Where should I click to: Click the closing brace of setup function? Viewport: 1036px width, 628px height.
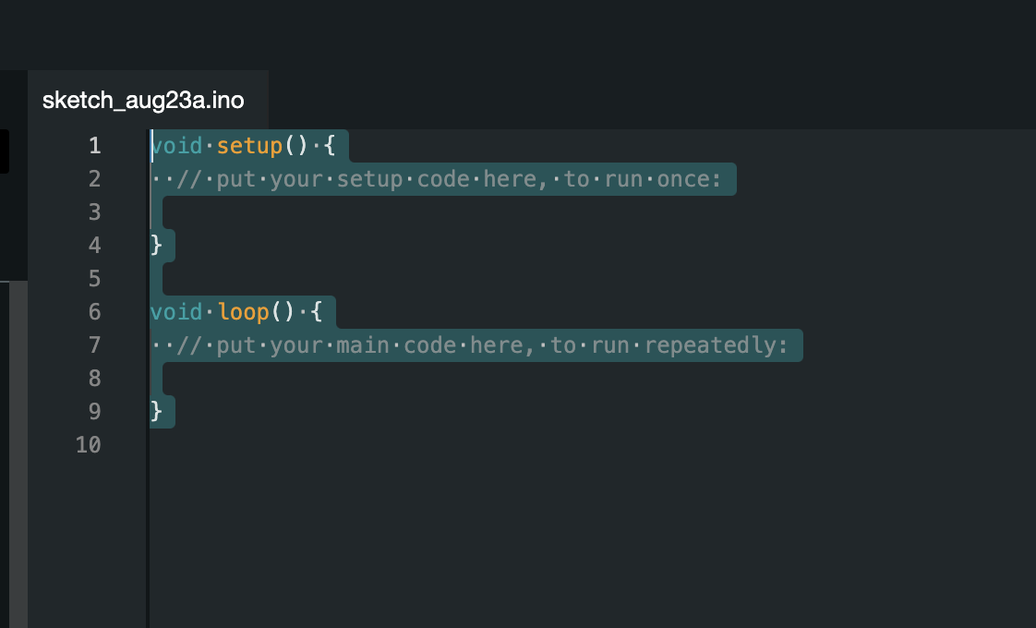[x=156, y=246]
